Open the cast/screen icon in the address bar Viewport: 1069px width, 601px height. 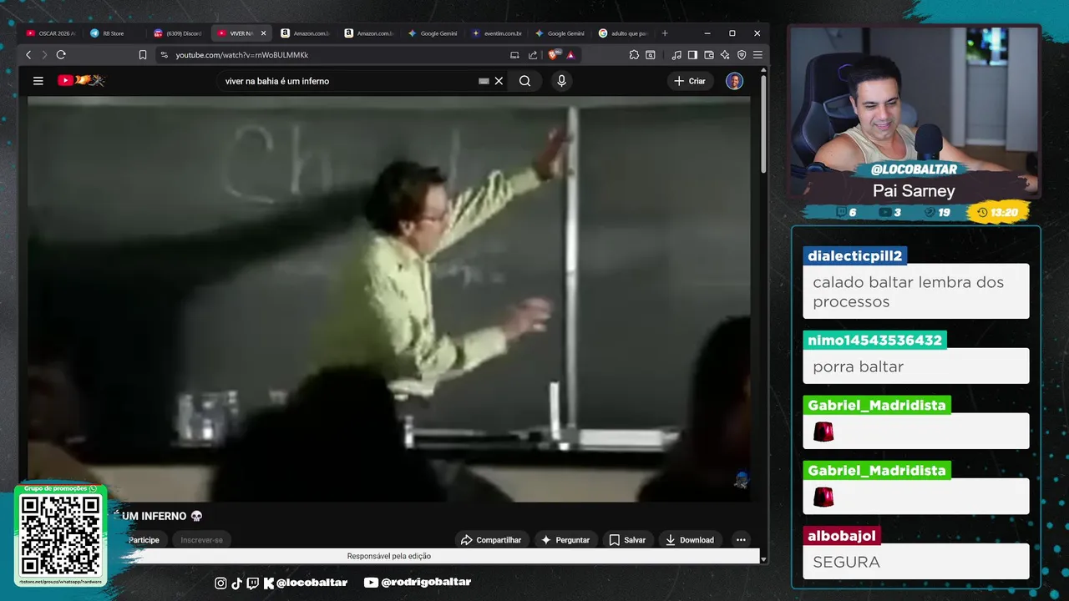tap(514, 55)
